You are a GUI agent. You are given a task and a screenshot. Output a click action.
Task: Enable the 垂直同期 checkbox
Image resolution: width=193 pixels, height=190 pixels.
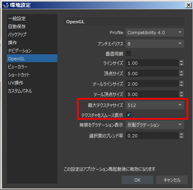click(x=128, y=53)
